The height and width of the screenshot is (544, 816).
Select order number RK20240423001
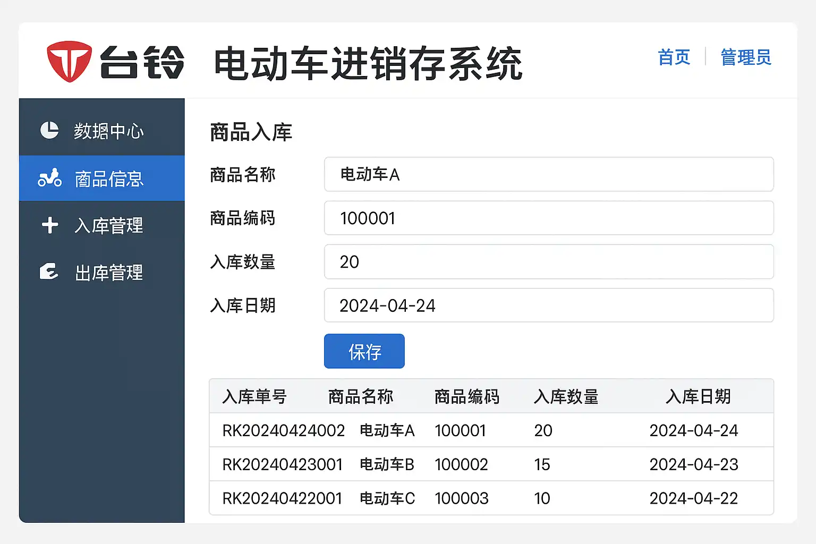(x=283, y=464)
